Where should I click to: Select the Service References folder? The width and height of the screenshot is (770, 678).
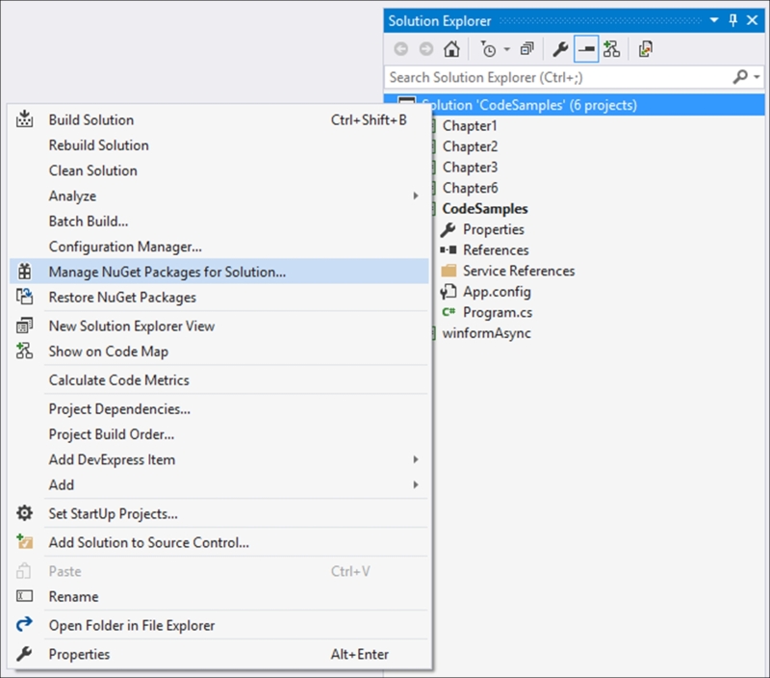519,271
